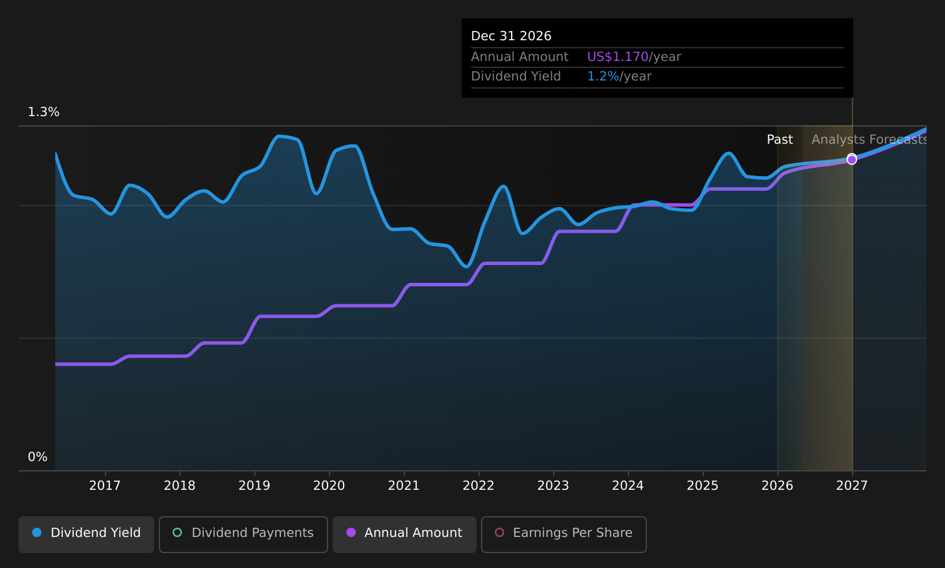Click the 1.3% y-axis label

44,112
